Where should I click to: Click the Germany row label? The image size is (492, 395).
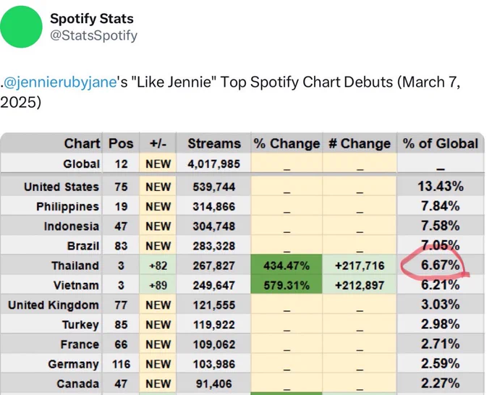click(x=73, y=364)
